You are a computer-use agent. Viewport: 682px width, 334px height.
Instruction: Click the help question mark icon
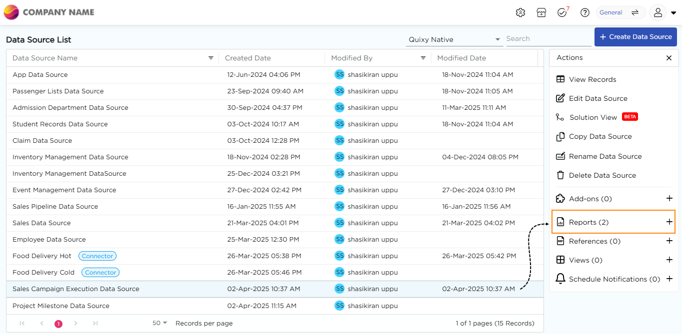click(584, 12)
